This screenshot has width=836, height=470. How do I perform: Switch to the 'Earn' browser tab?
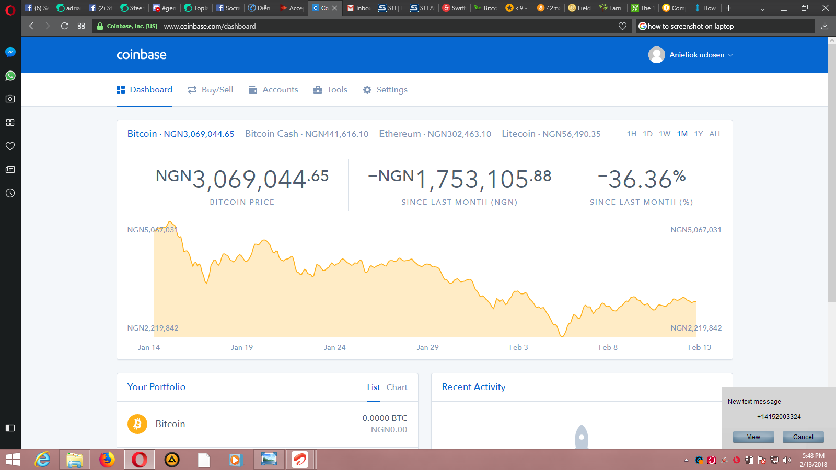pyautogui.click(x=611, y=8)
